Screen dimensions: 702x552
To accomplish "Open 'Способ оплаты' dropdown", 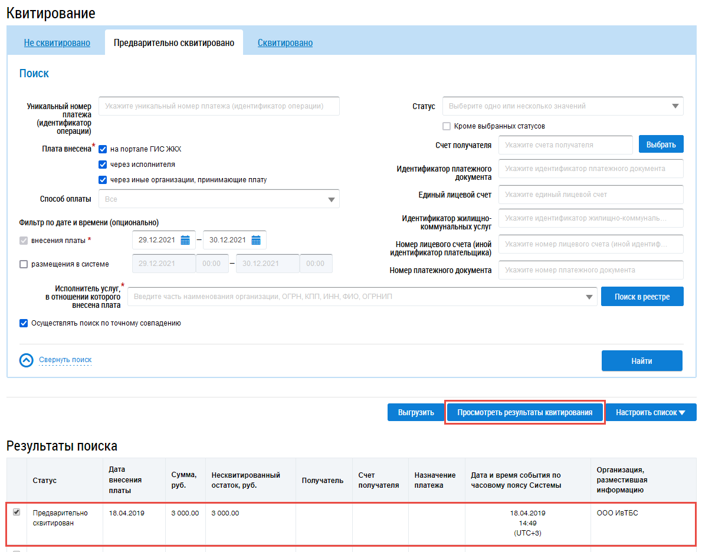I will [331, 199].
